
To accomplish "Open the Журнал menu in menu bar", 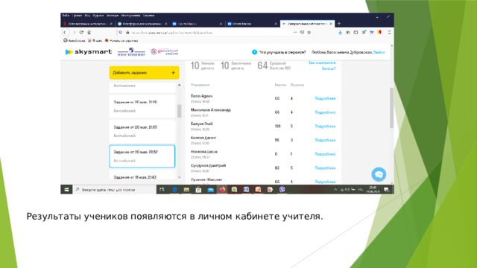I will pyautogui.click(x=98, y=15).
